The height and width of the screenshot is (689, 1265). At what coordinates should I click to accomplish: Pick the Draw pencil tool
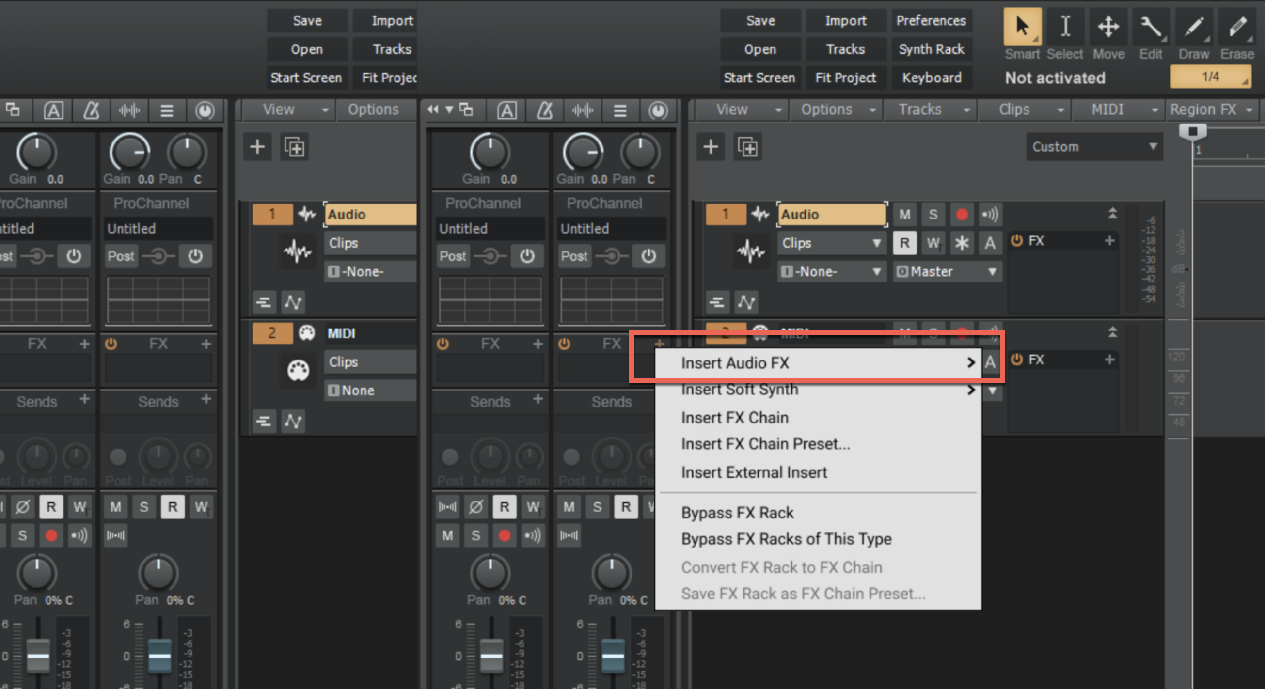click(1194, 27)
